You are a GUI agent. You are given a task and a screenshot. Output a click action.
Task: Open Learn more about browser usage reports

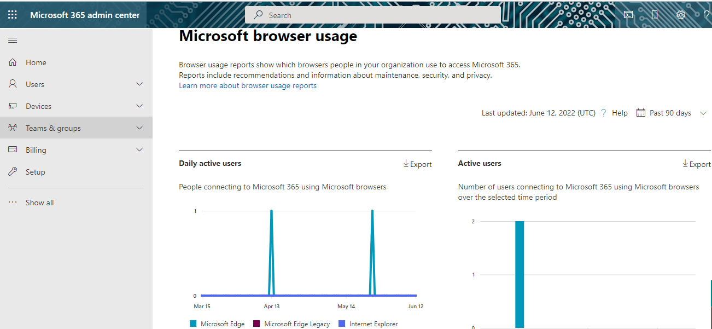248,85
